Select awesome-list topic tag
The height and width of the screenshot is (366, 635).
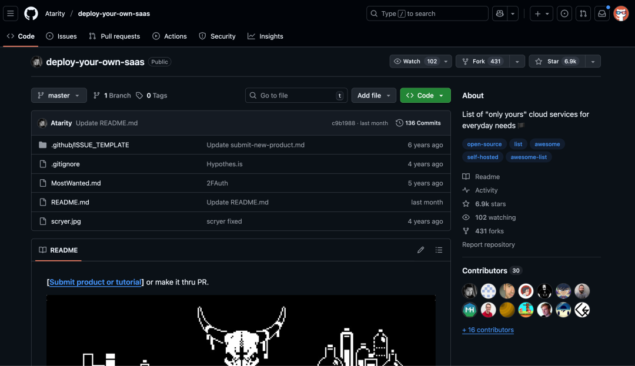[x=529, y=157]
